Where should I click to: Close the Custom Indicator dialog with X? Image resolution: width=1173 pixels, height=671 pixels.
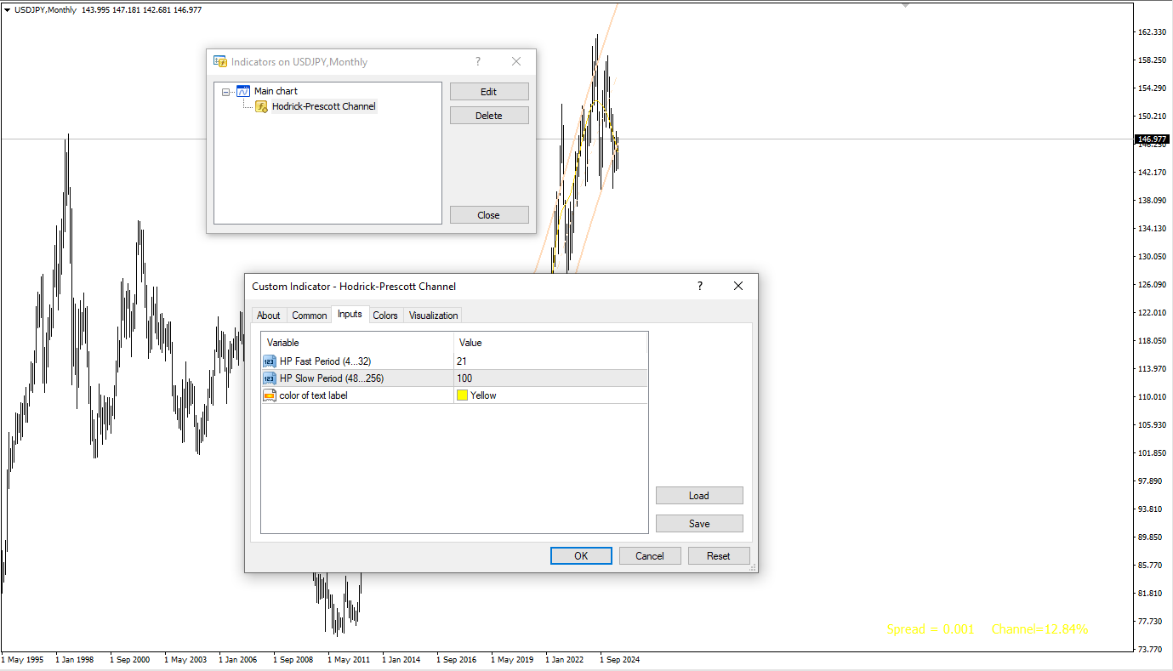click(738, 286)
